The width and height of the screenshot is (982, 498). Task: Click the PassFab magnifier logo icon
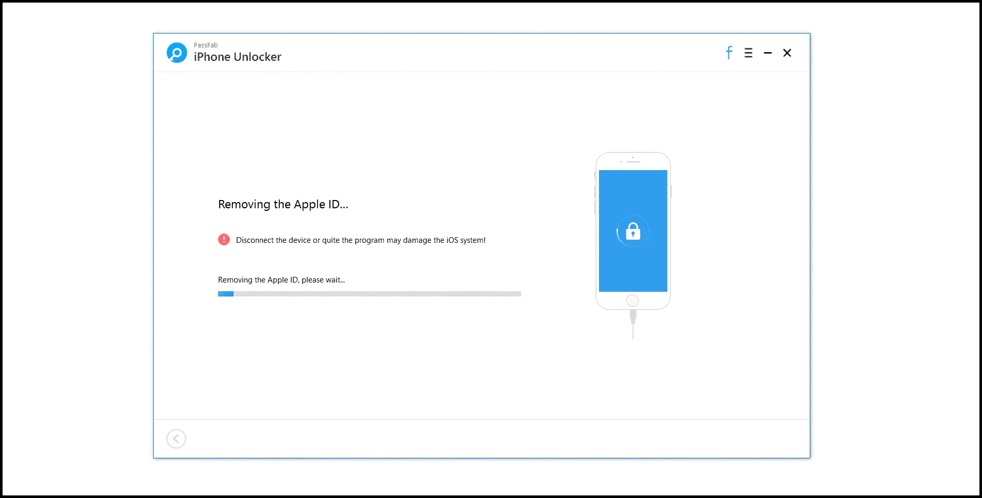[177, 53]
